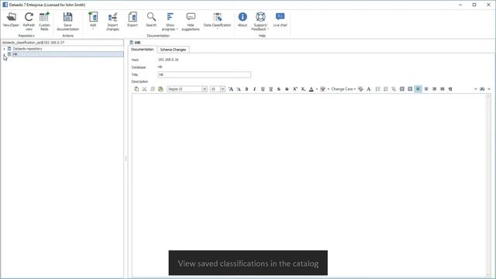Image resolution: width=496 pixels, height=279 pixels.
Task: Click the decrease indent icon
Action: (x=402, y=89)
